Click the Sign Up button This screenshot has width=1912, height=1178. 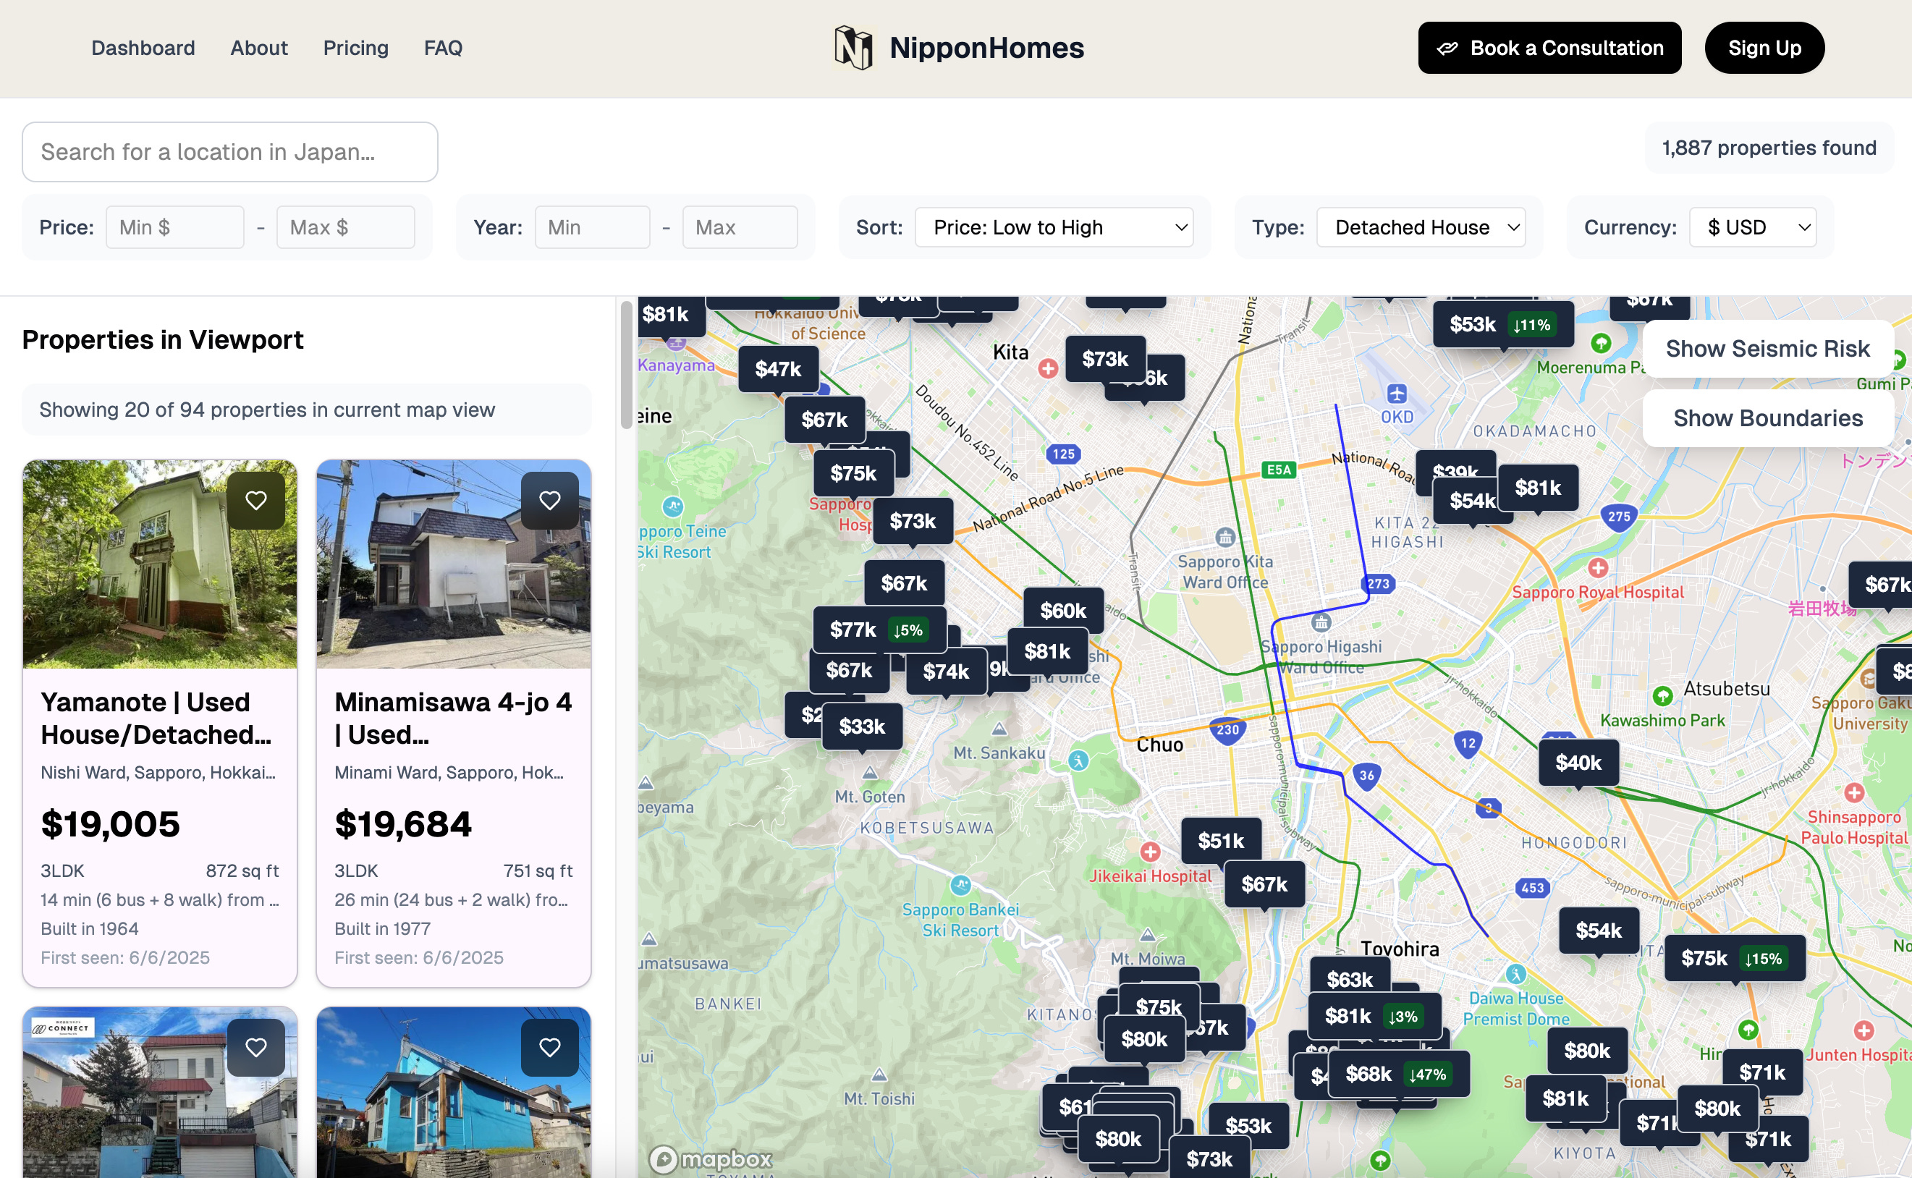pos(1764,48)
